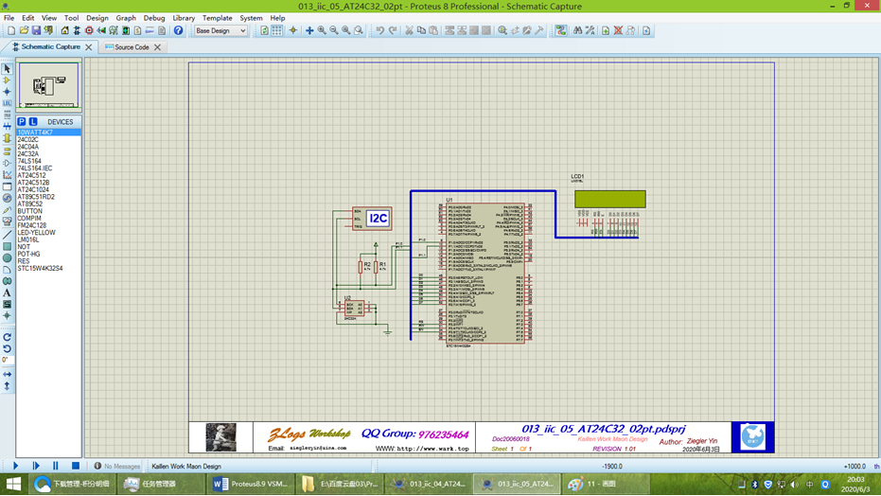Open the Home Page toolbar icon
The image size is (881, 496).
tap(64, 30)
